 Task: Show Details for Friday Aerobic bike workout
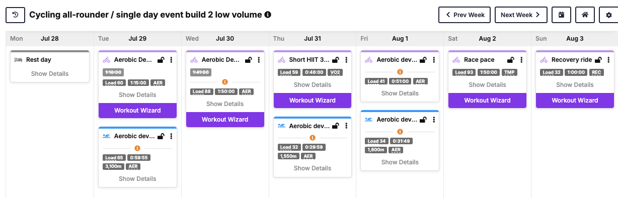coord(400,93)
